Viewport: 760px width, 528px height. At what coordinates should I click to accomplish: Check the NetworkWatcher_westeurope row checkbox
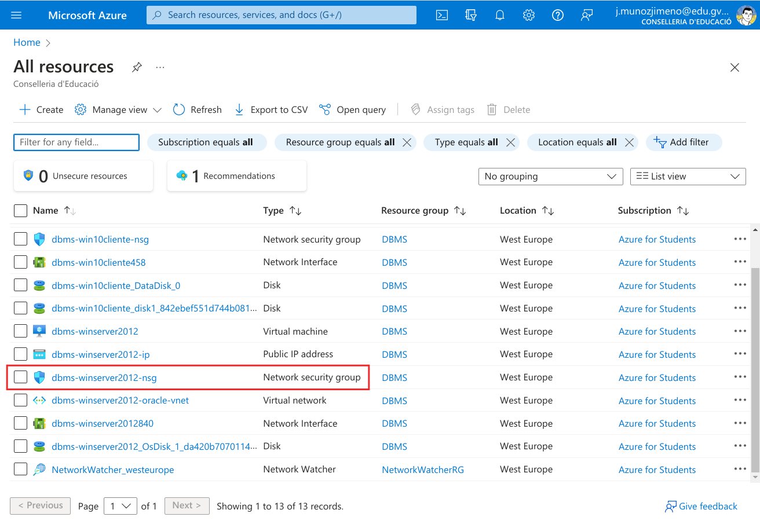[20, 470]
